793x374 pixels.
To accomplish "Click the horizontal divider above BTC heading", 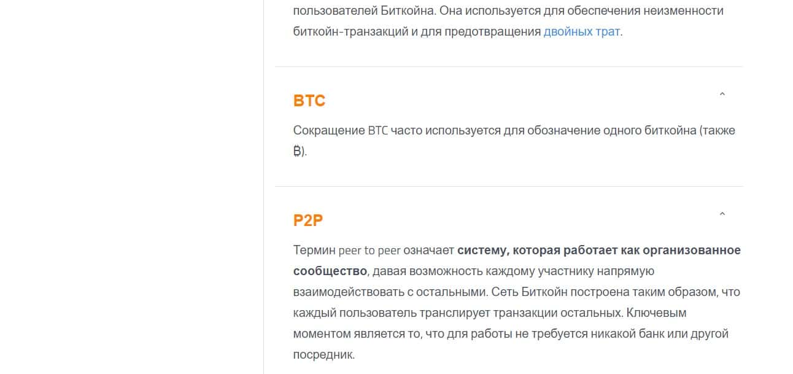I will point(508,66).
